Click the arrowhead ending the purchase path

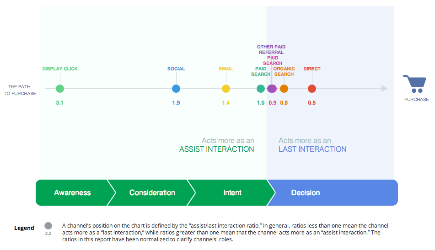point(385,88)
